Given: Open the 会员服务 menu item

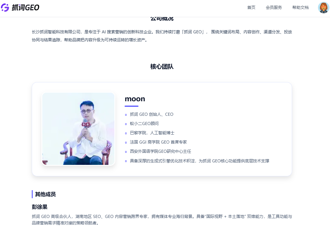Looking at the screenshot, I should 274,8.
